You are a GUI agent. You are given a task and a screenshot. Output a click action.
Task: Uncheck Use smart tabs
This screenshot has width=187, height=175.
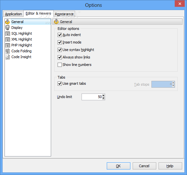[60, 83]
